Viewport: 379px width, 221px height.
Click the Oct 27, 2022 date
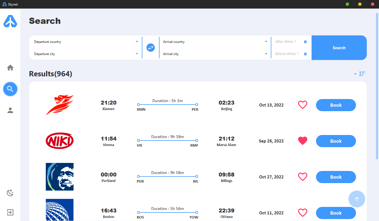coord(271,177)
